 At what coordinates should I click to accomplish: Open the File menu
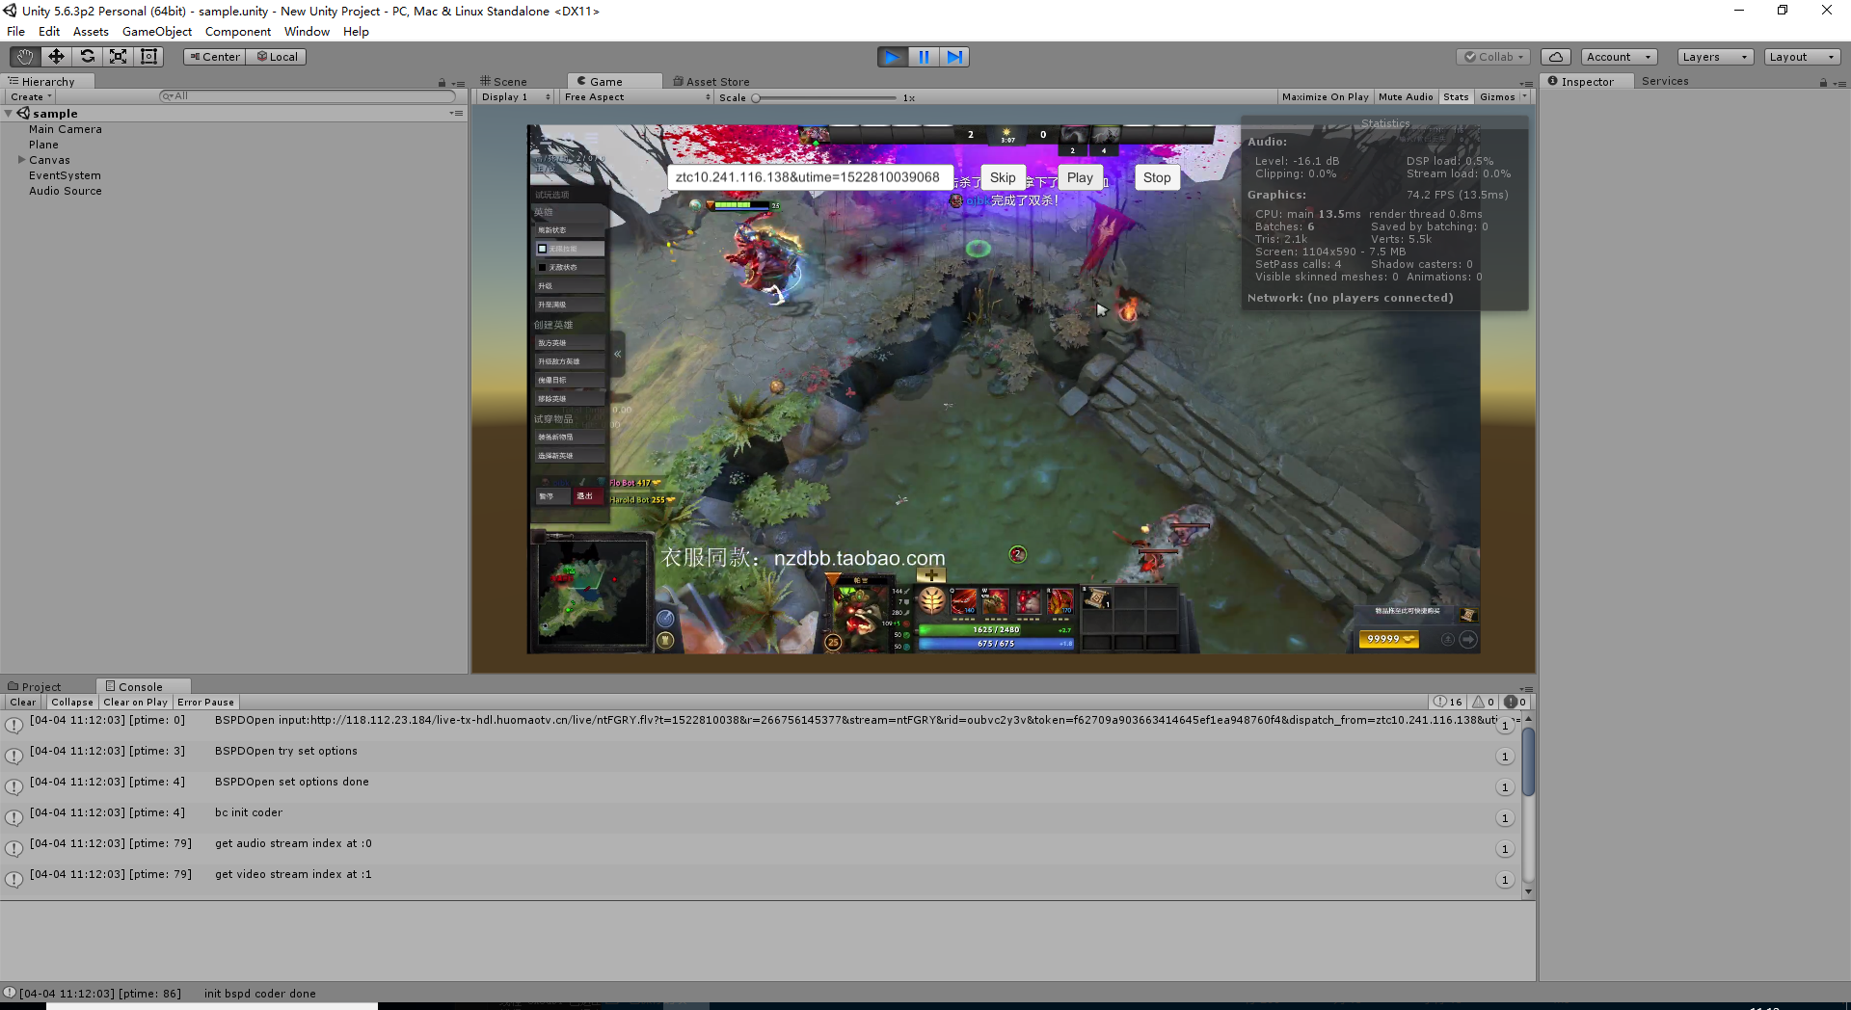pyautogui.click(x=16, y=32)
